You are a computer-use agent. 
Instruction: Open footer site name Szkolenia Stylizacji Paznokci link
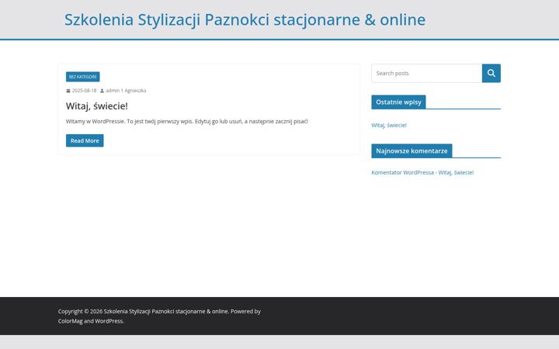point(166,311)
